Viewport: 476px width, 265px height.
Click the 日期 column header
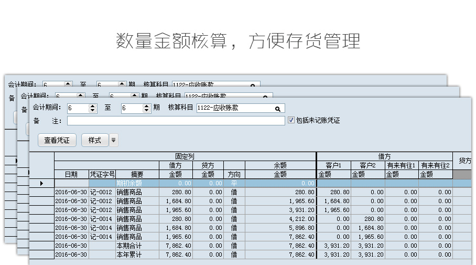pos(71,174)
